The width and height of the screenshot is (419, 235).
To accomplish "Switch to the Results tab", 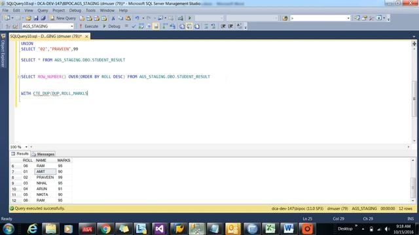I will coord(20,154).
